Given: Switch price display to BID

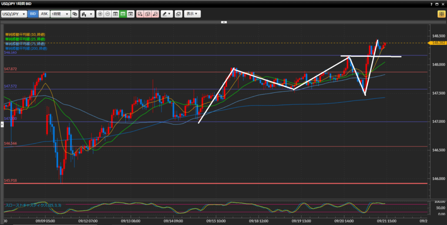Looking at the screenshot, I should 33,14.
